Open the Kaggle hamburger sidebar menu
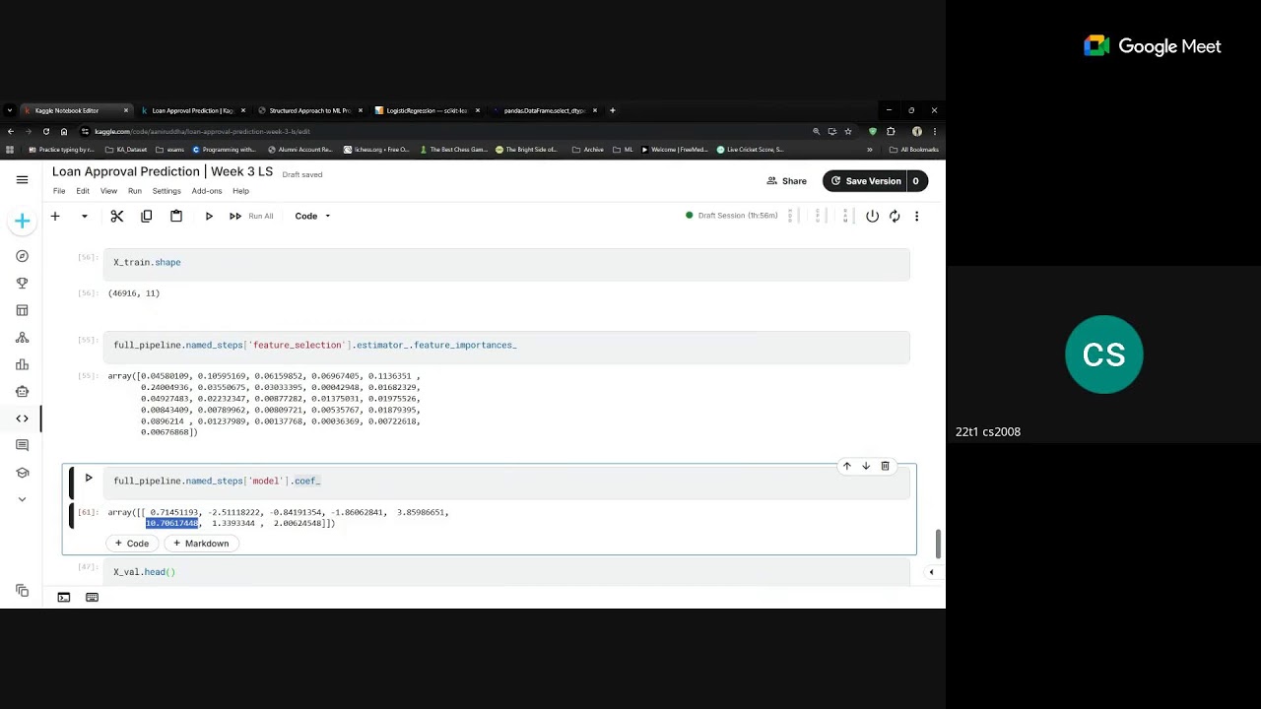Viewport: 1261px width, 709px height. [x=22, y=180]
